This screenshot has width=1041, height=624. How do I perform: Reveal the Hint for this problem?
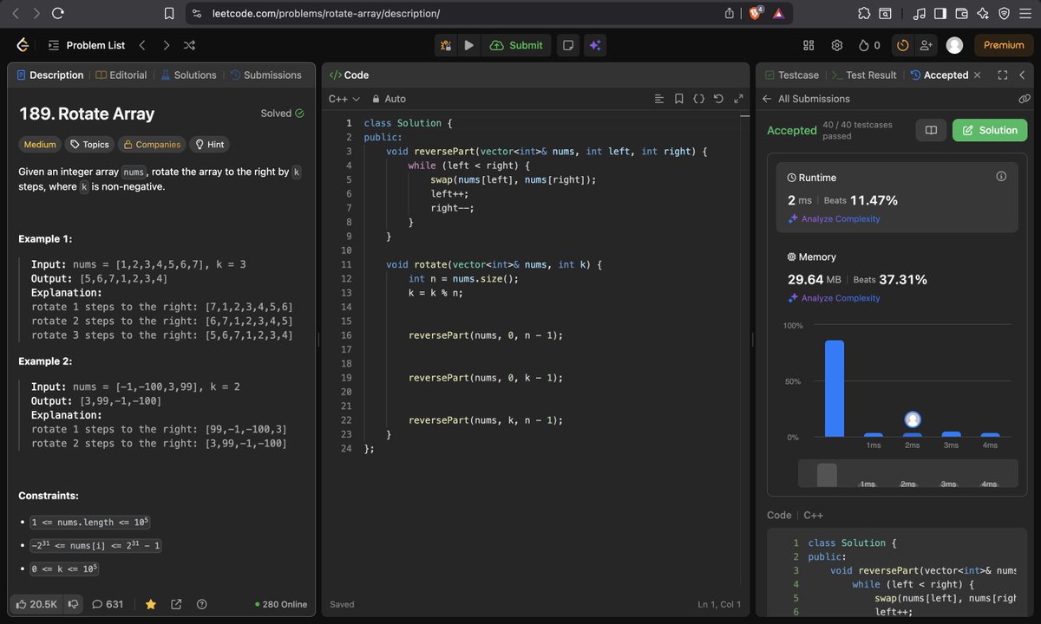tap(209, 144)
